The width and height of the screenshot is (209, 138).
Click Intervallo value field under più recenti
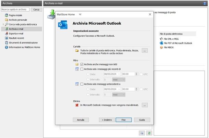pyautogui.click(x=107, y=79)
